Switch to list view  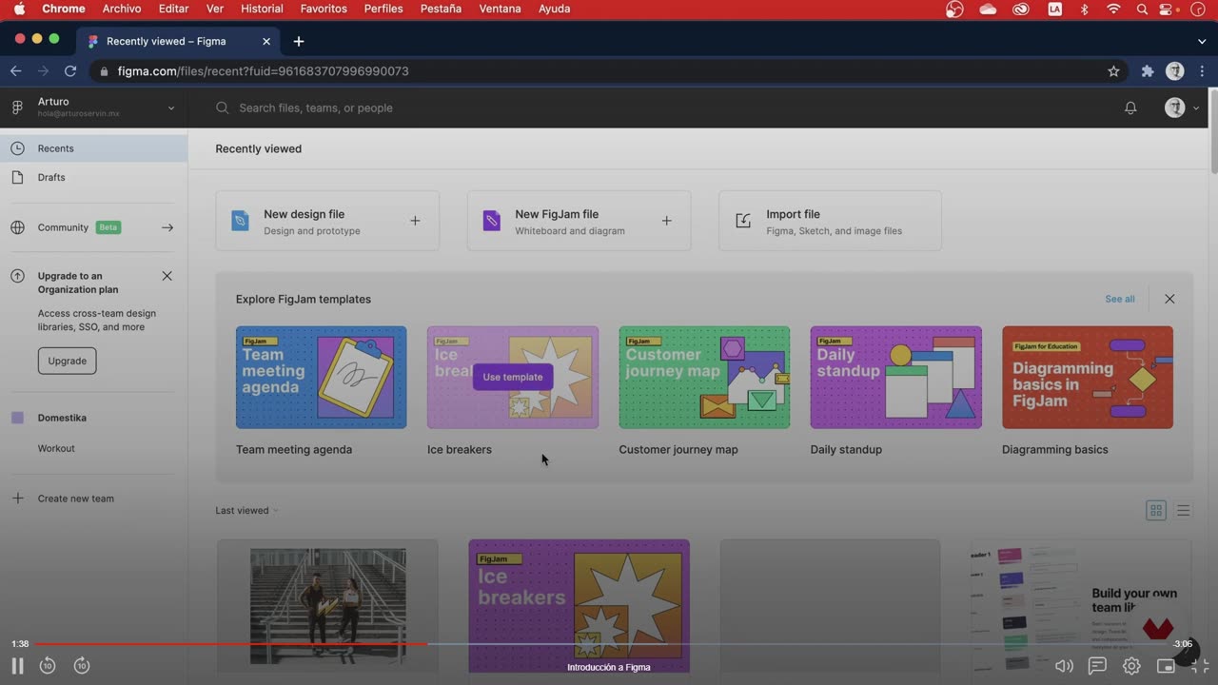point(1183,511)
